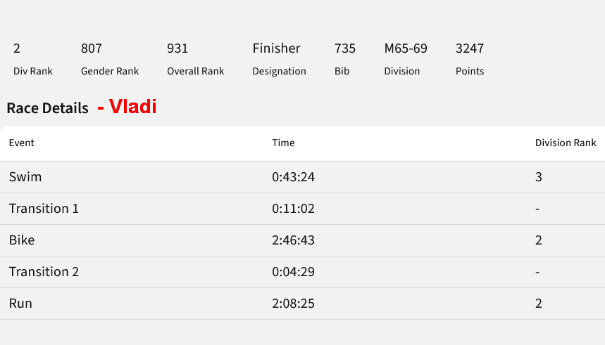Click the Points value 3247
Image resolution: width=605 pixels, height=345 pixels.
click(470, 48)
